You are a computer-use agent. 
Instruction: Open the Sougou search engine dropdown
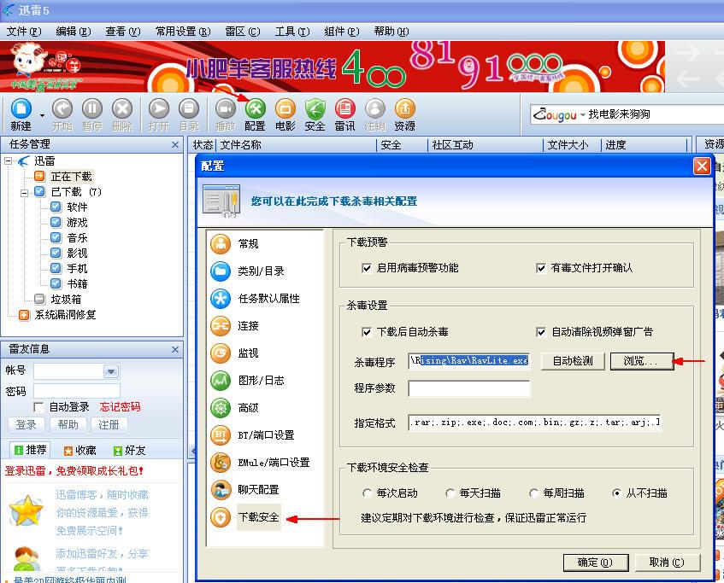click(x=583, y=114)
